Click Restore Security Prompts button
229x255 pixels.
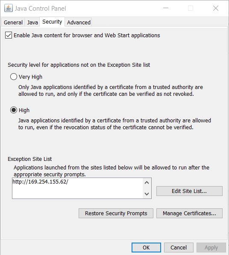click(x=116, y=213)
